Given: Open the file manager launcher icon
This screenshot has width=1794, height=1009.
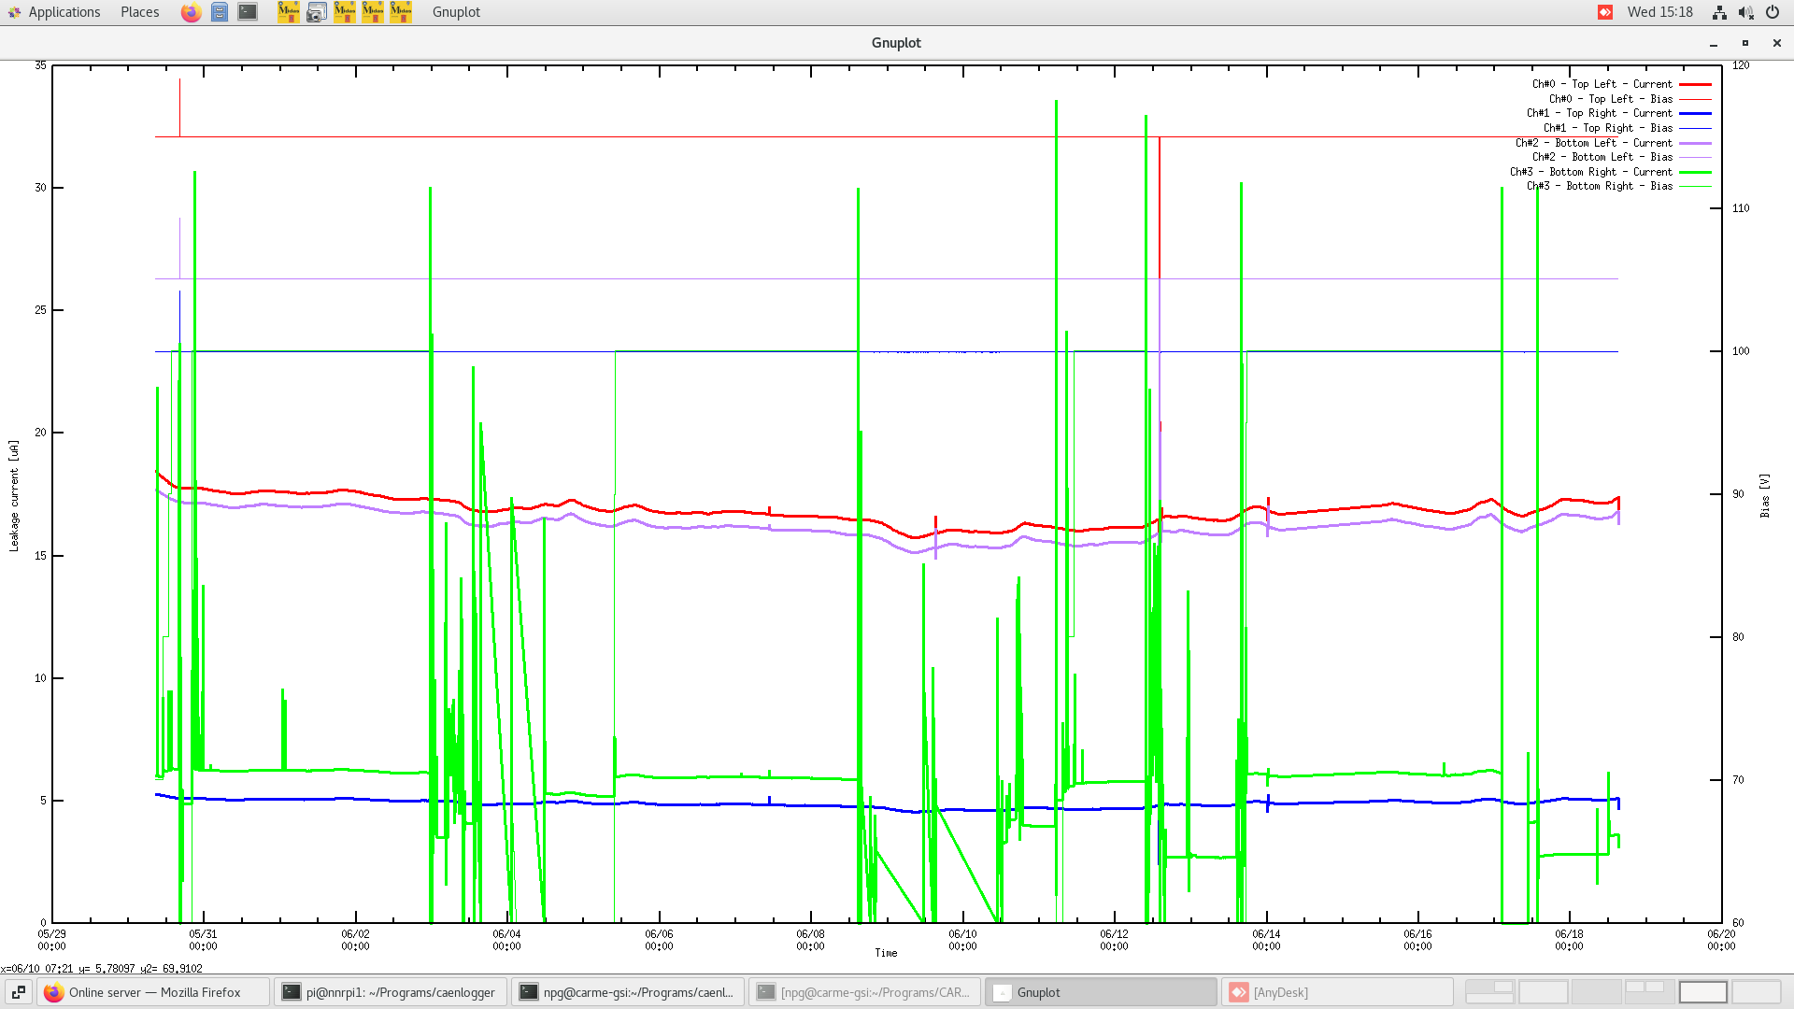Looking at the screenshot, I should 219,12.
